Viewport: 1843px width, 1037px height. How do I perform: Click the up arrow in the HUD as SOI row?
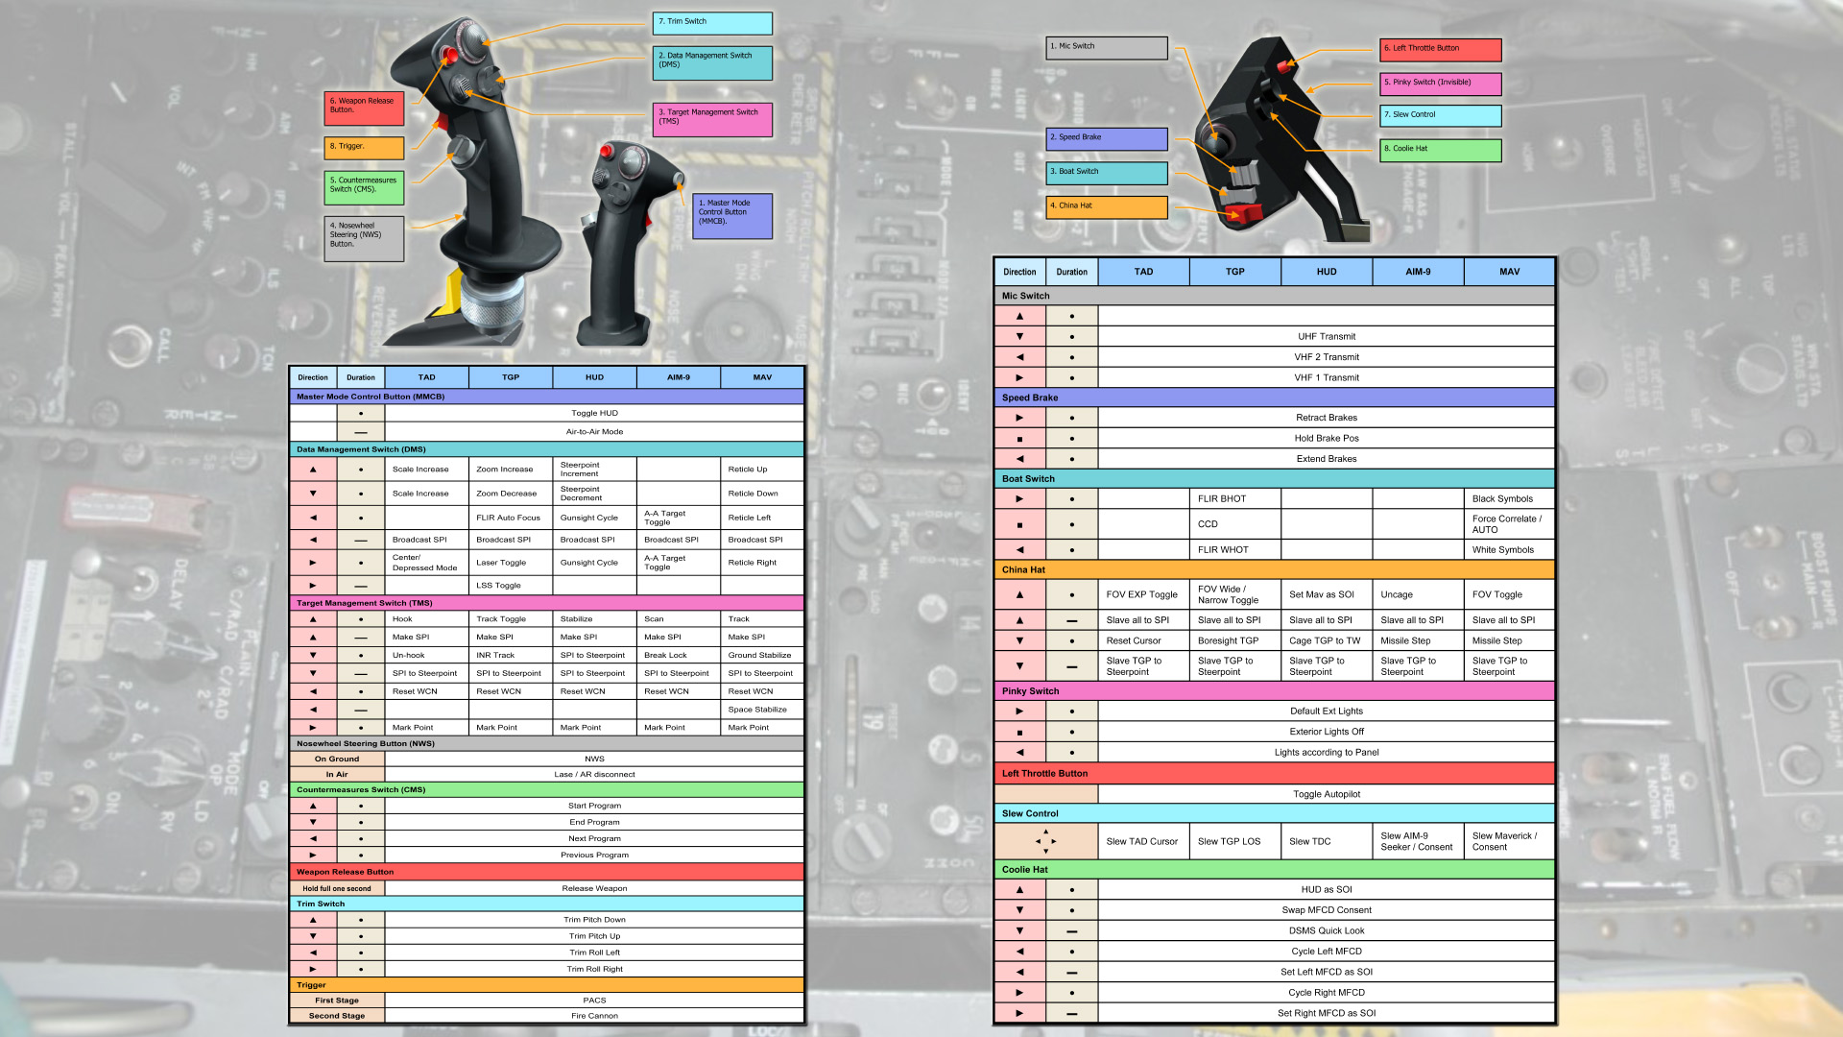click(1019, 890)
